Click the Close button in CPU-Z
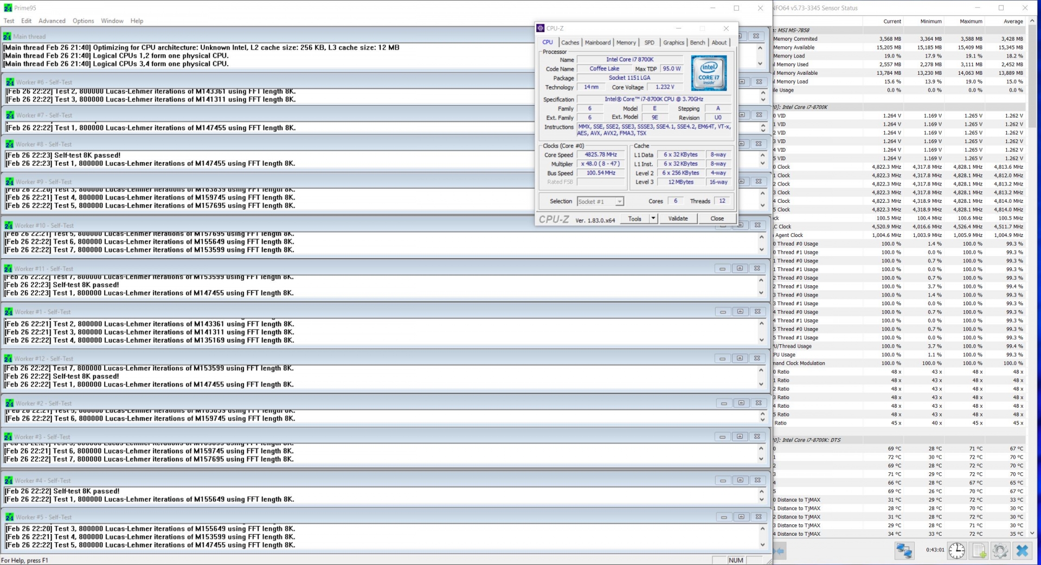 click(x=717, y=219)
